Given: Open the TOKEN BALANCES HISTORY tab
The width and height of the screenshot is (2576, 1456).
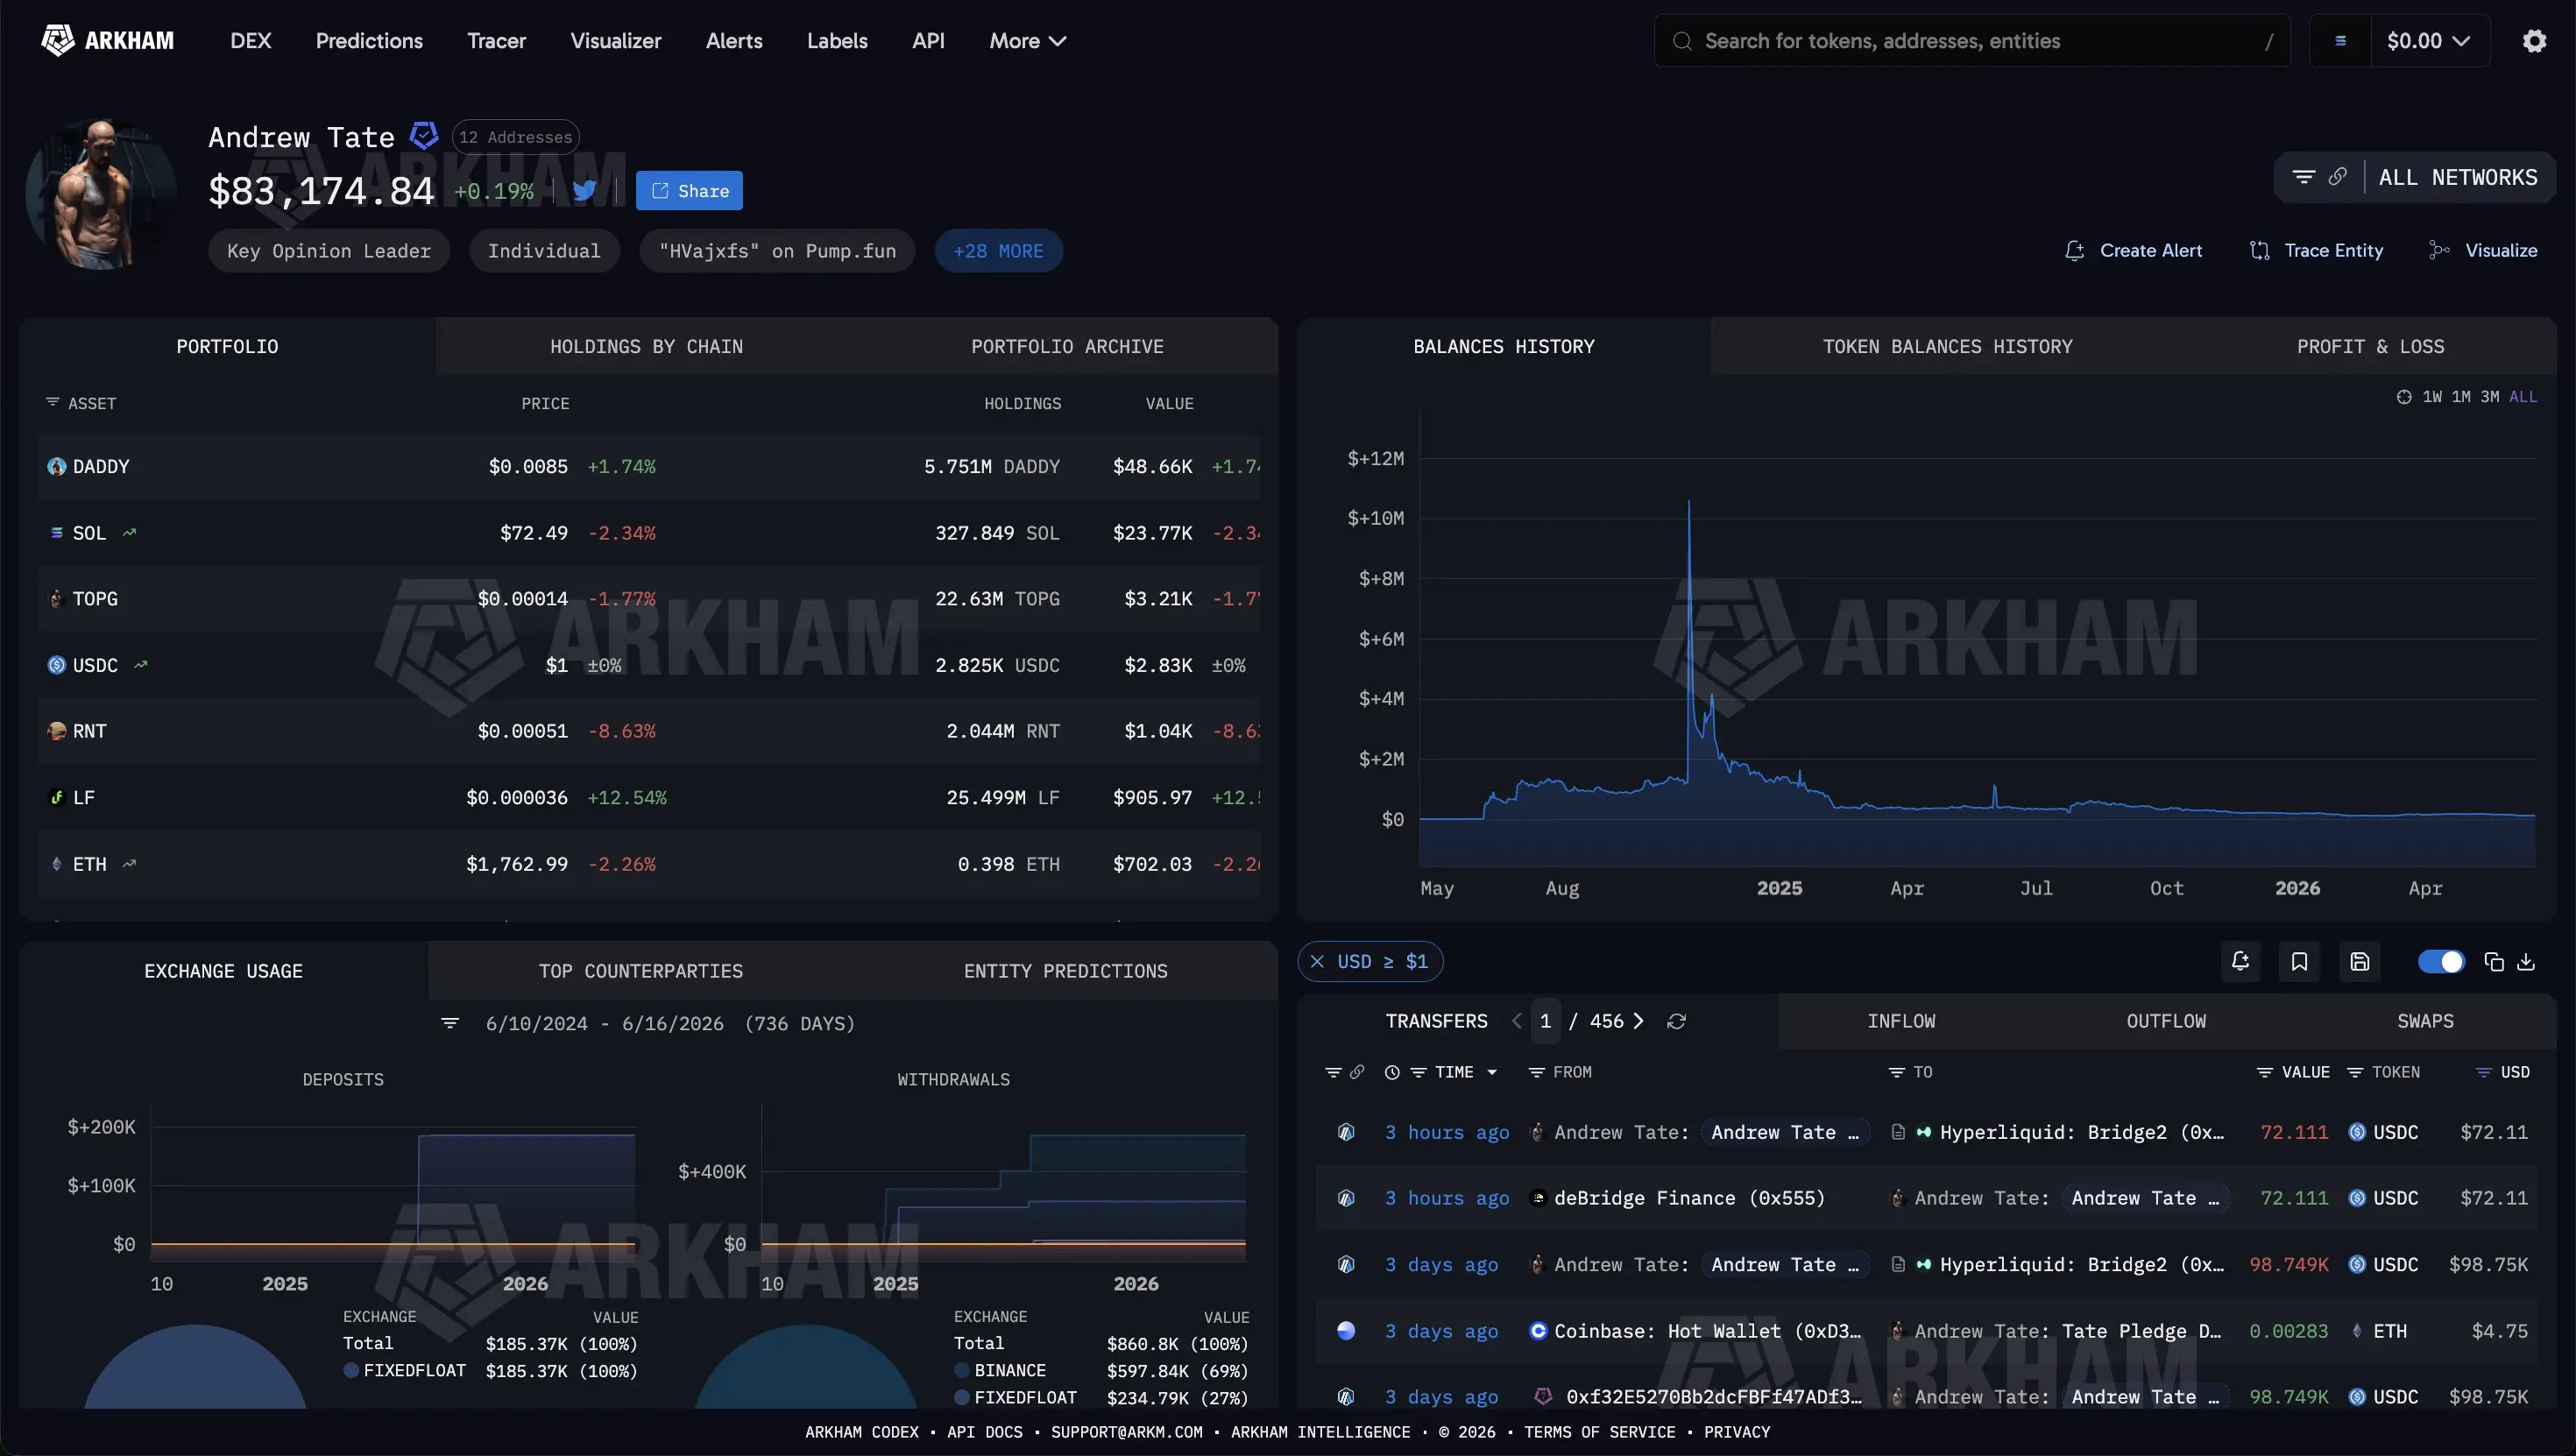Looking at the screenshot, I should pyautogui.click(x=1947, y=346).
